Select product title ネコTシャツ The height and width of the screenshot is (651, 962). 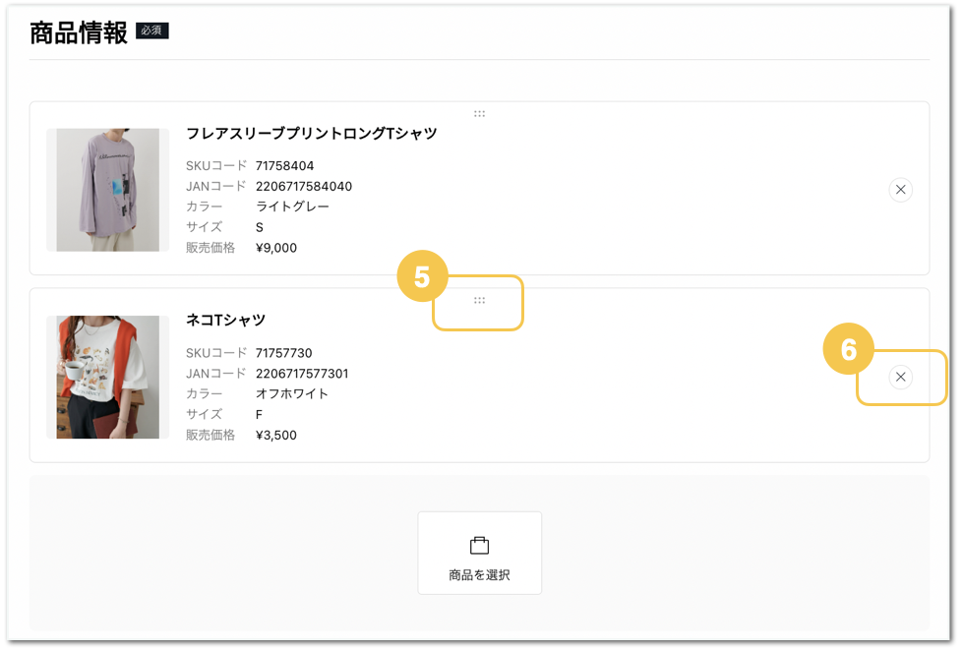(226, 320)
